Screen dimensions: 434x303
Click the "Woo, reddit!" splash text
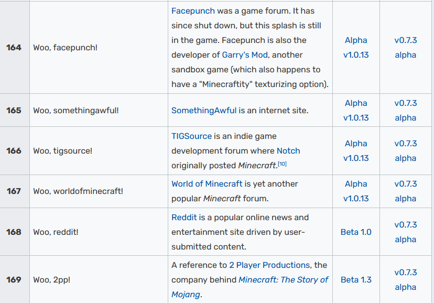point(56,232)
